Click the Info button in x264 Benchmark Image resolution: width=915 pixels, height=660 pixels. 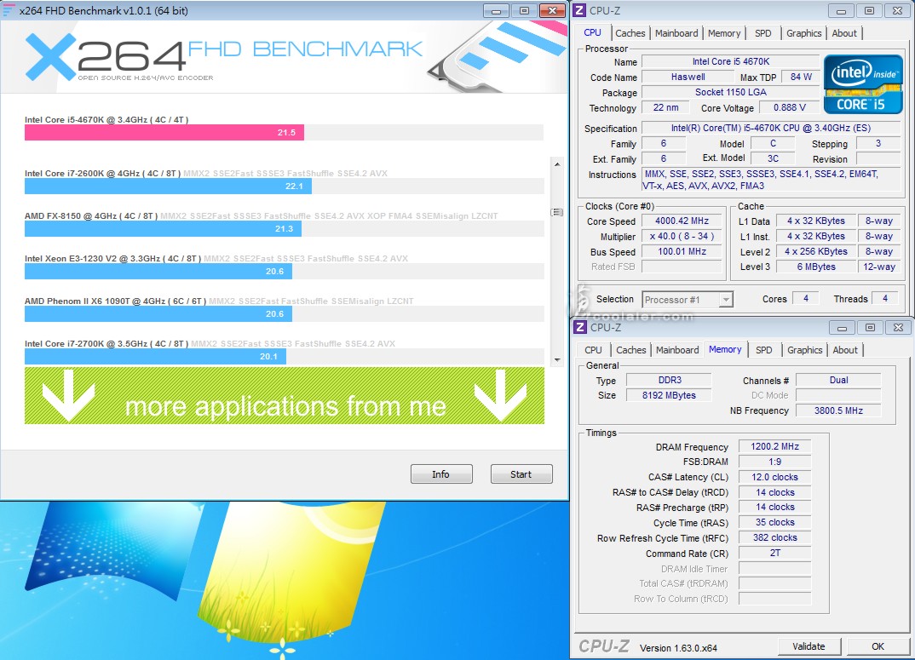tap(441, 473)
